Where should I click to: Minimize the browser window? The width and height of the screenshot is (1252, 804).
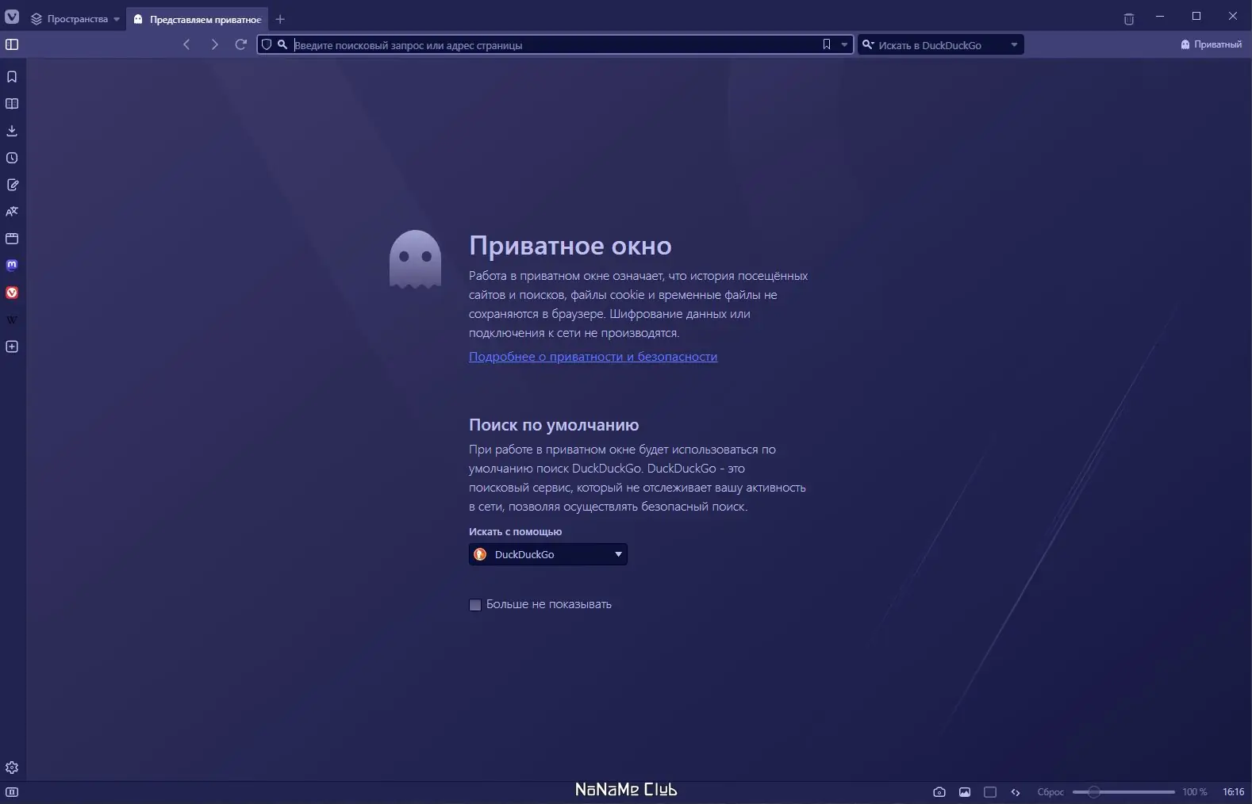click(x=1161, y=17)
